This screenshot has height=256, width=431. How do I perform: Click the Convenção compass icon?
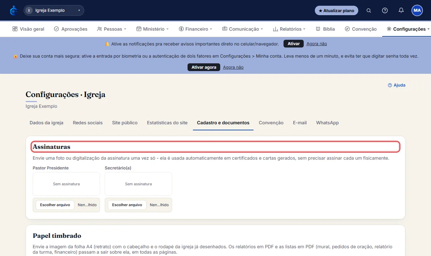coord(347,29)
